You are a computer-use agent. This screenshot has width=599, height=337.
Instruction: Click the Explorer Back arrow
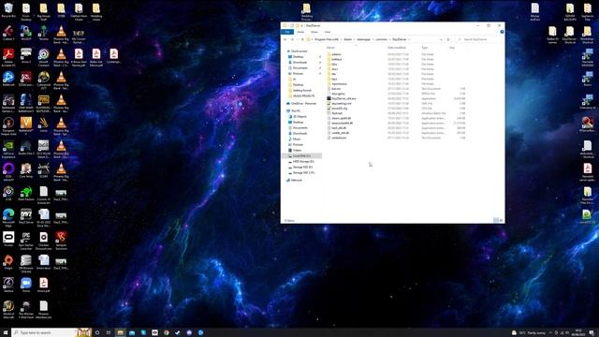pyautogui.click(x=285, y=39)
